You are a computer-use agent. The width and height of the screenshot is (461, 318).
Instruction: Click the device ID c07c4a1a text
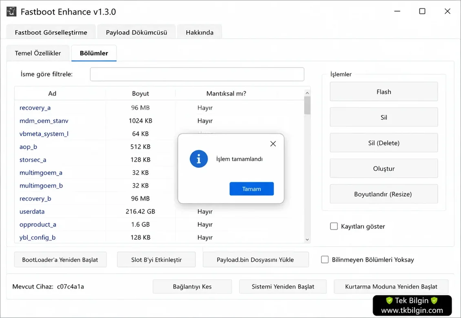coord(70,287)
